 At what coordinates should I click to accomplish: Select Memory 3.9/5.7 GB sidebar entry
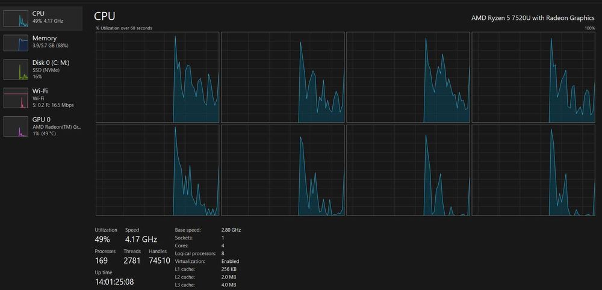[x=42, y=43]
